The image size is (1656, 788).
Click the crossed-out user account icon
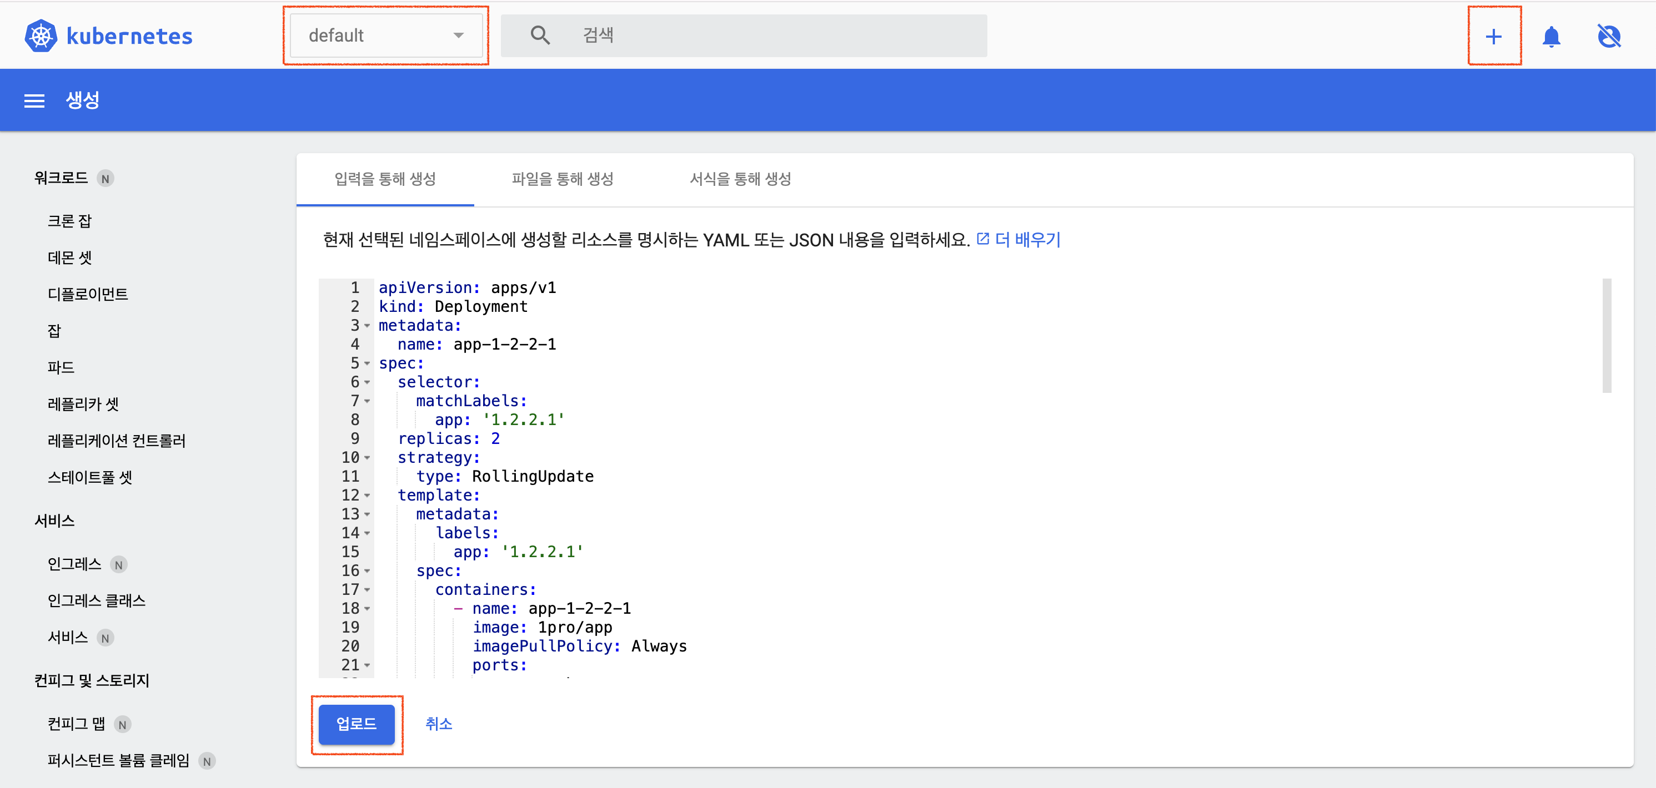[1608, 37]
